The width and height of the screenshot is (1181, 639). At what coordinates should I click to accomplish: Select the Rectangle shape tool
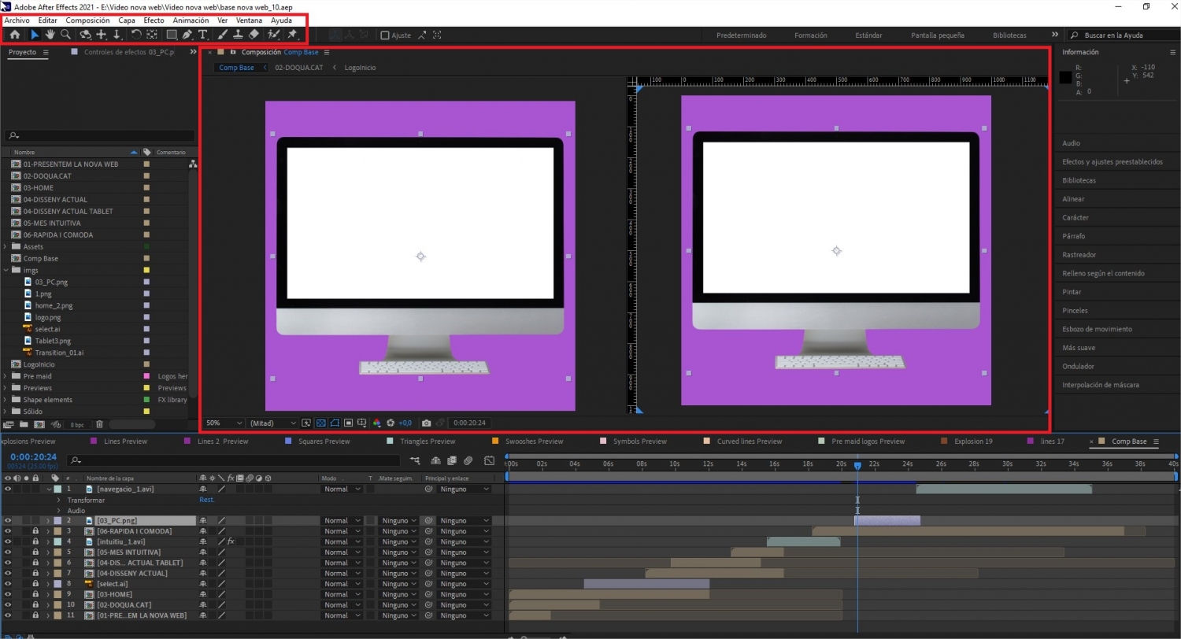[171, 35]
